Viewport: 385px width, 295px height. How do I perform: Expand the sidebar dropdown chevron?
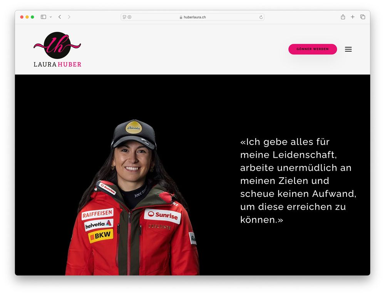(50, 17)
